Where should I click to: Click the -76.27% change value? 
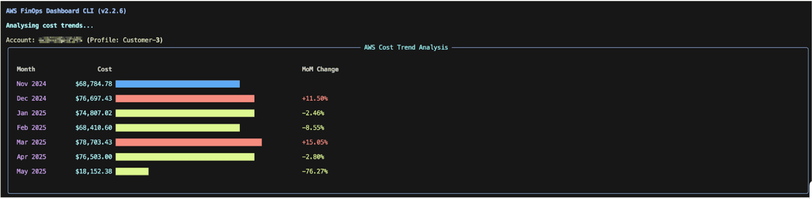[x=315, y=172]
